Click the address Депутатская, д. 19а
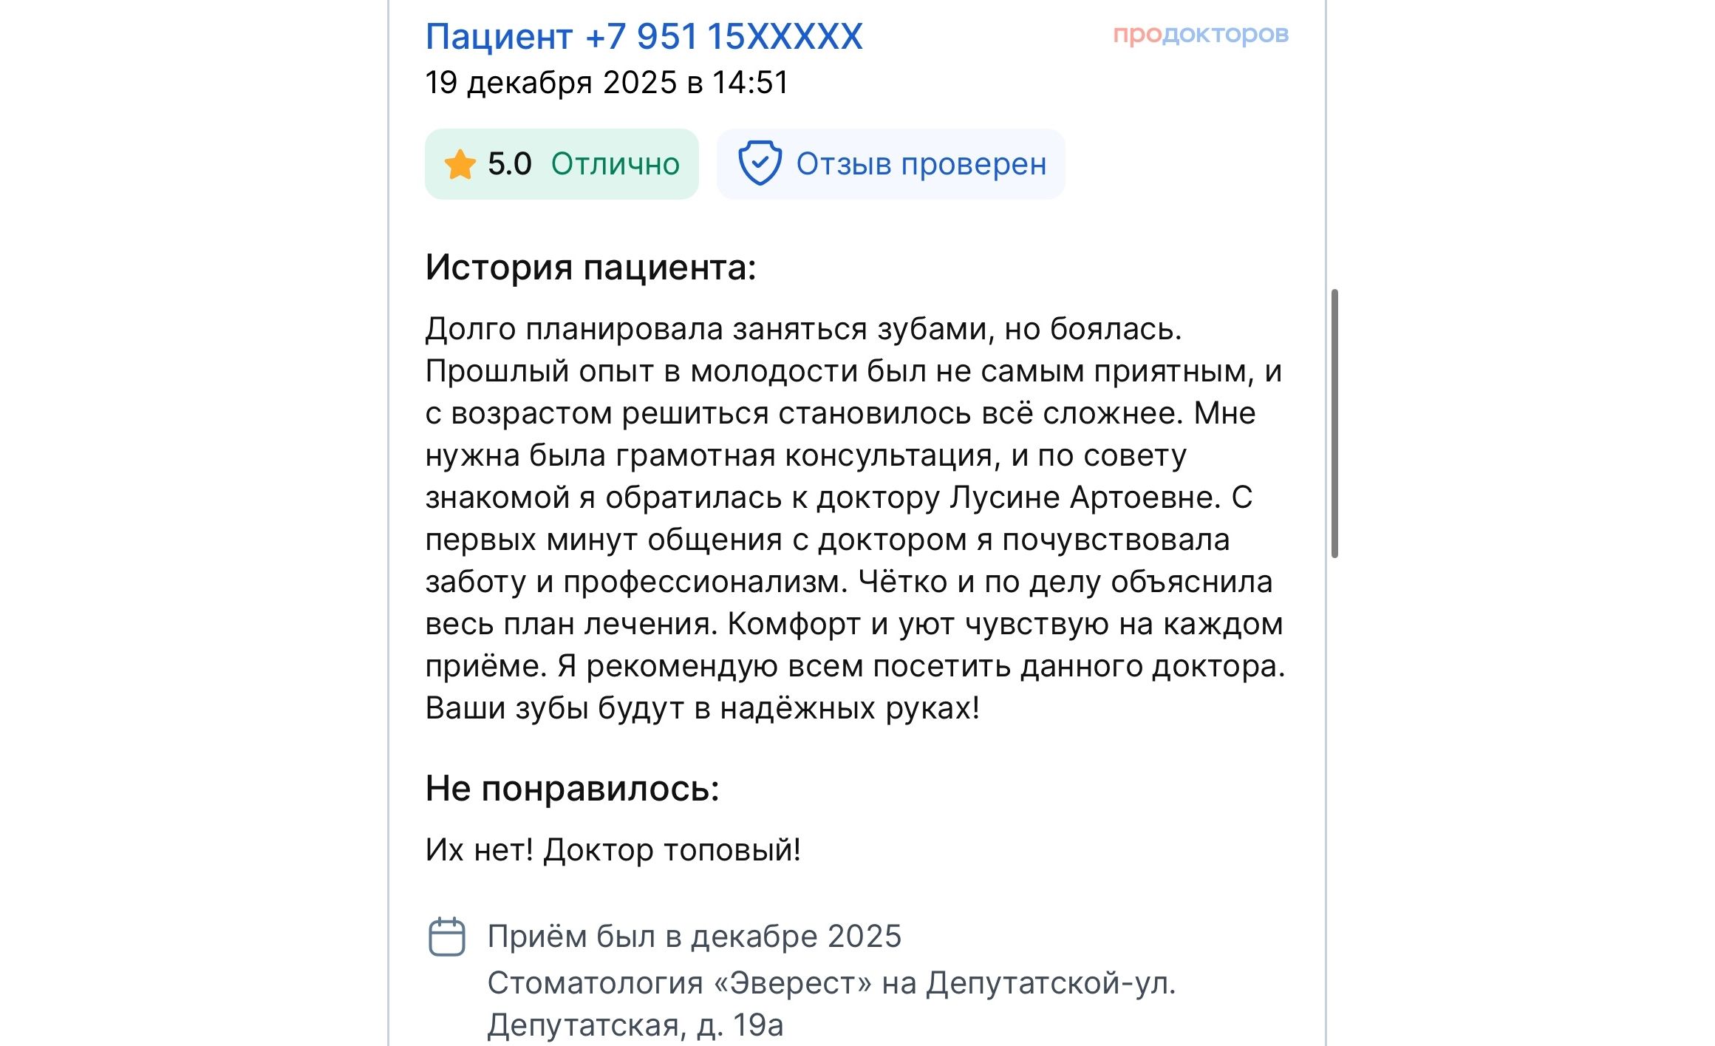Image resolution: width=1715 pixels, height=1046 pixels. [635, 1025]
